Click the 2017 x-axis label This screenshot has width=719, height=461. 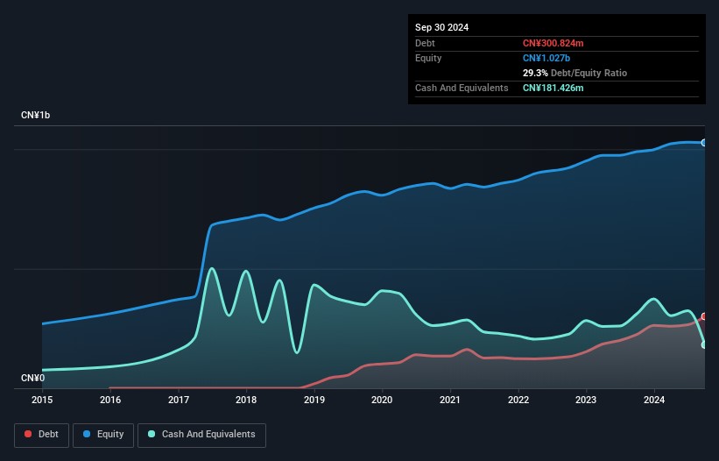tap(179, 400)
